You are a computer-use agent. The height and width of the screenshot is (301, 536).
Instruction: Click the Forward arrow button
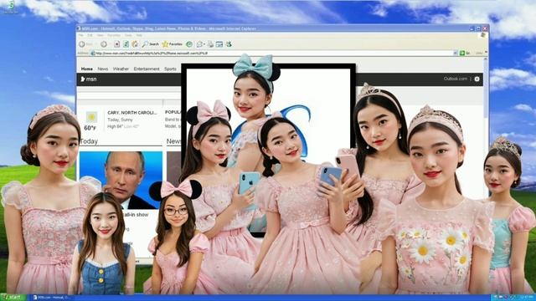pos(104,44)
